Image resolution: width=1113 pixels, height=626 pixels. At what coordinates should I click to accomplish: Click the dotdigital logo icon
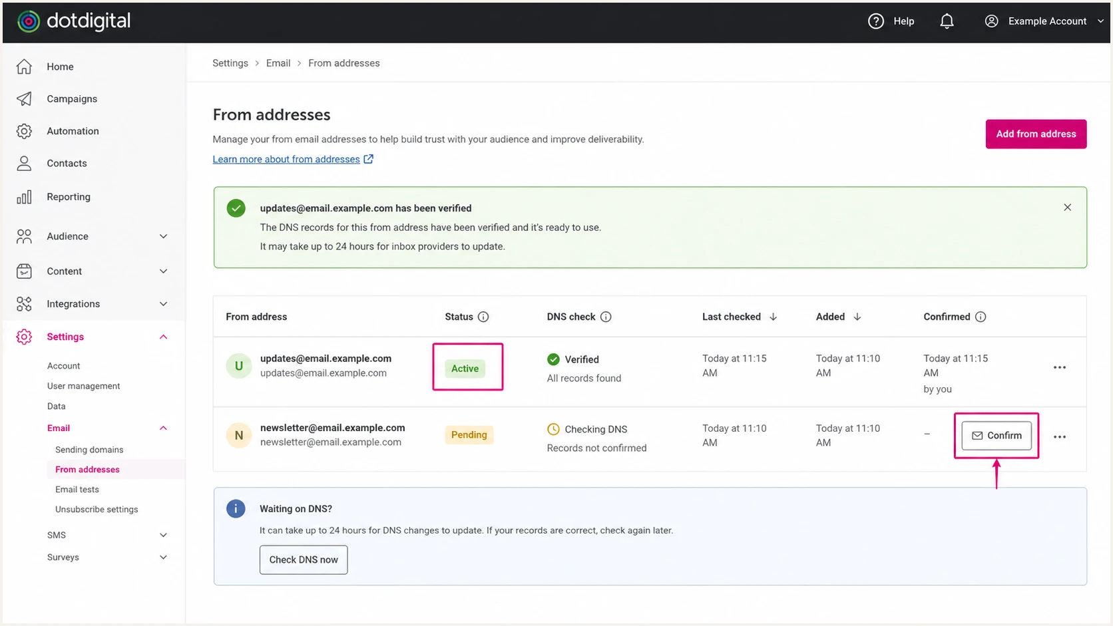[29, 21]
